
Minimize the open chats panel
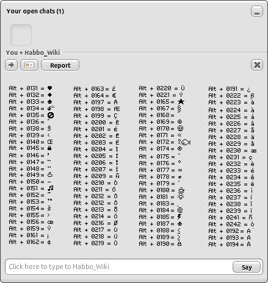tap(257, 12)
